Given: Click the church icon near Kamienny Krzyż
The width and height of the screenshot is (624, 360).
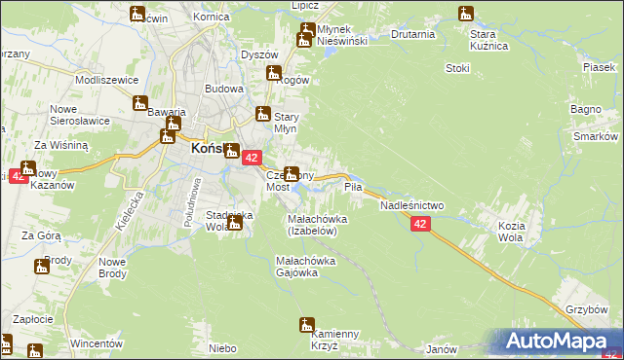Looking at the screenshot, I should 307,325.
